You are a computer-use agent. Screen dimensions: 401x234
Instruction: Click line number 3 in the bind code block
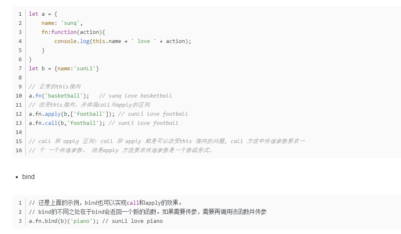(x=20, y=221)
